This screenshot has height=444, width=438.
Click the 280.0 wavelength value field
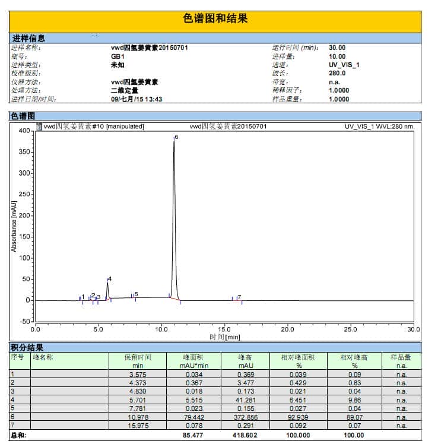point(337,73)
